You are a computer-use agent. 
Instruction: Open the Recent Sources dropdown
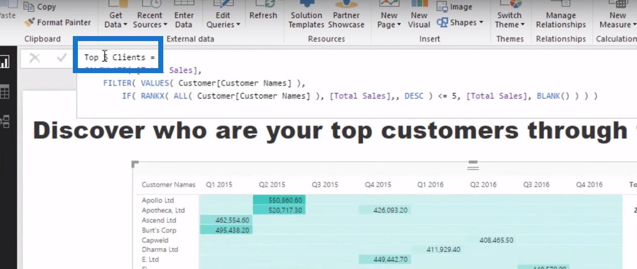tap(150, 15)
